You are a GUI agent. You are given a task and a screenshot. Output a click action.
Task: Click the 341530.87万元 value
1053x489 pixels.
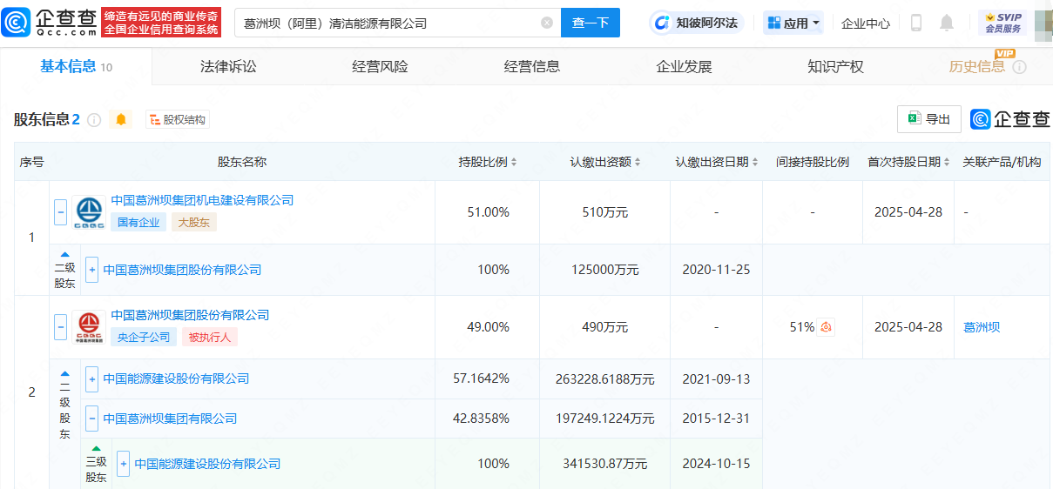point(604,464)
